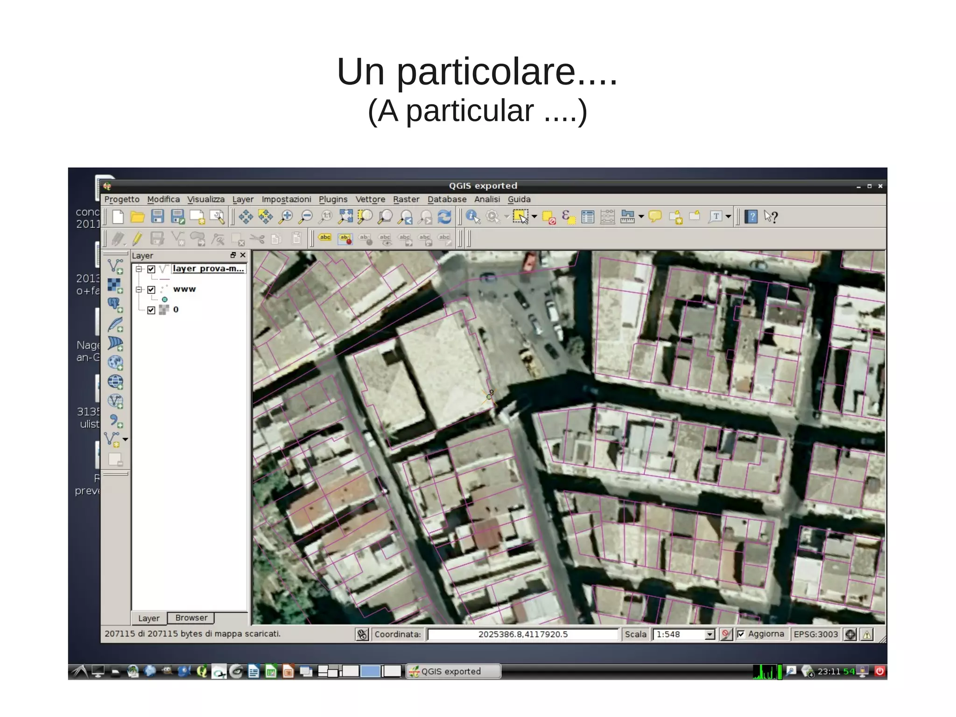Open the selection tool dropdown arrow
Screen dimensions: 956x717
tap(534, 217)
